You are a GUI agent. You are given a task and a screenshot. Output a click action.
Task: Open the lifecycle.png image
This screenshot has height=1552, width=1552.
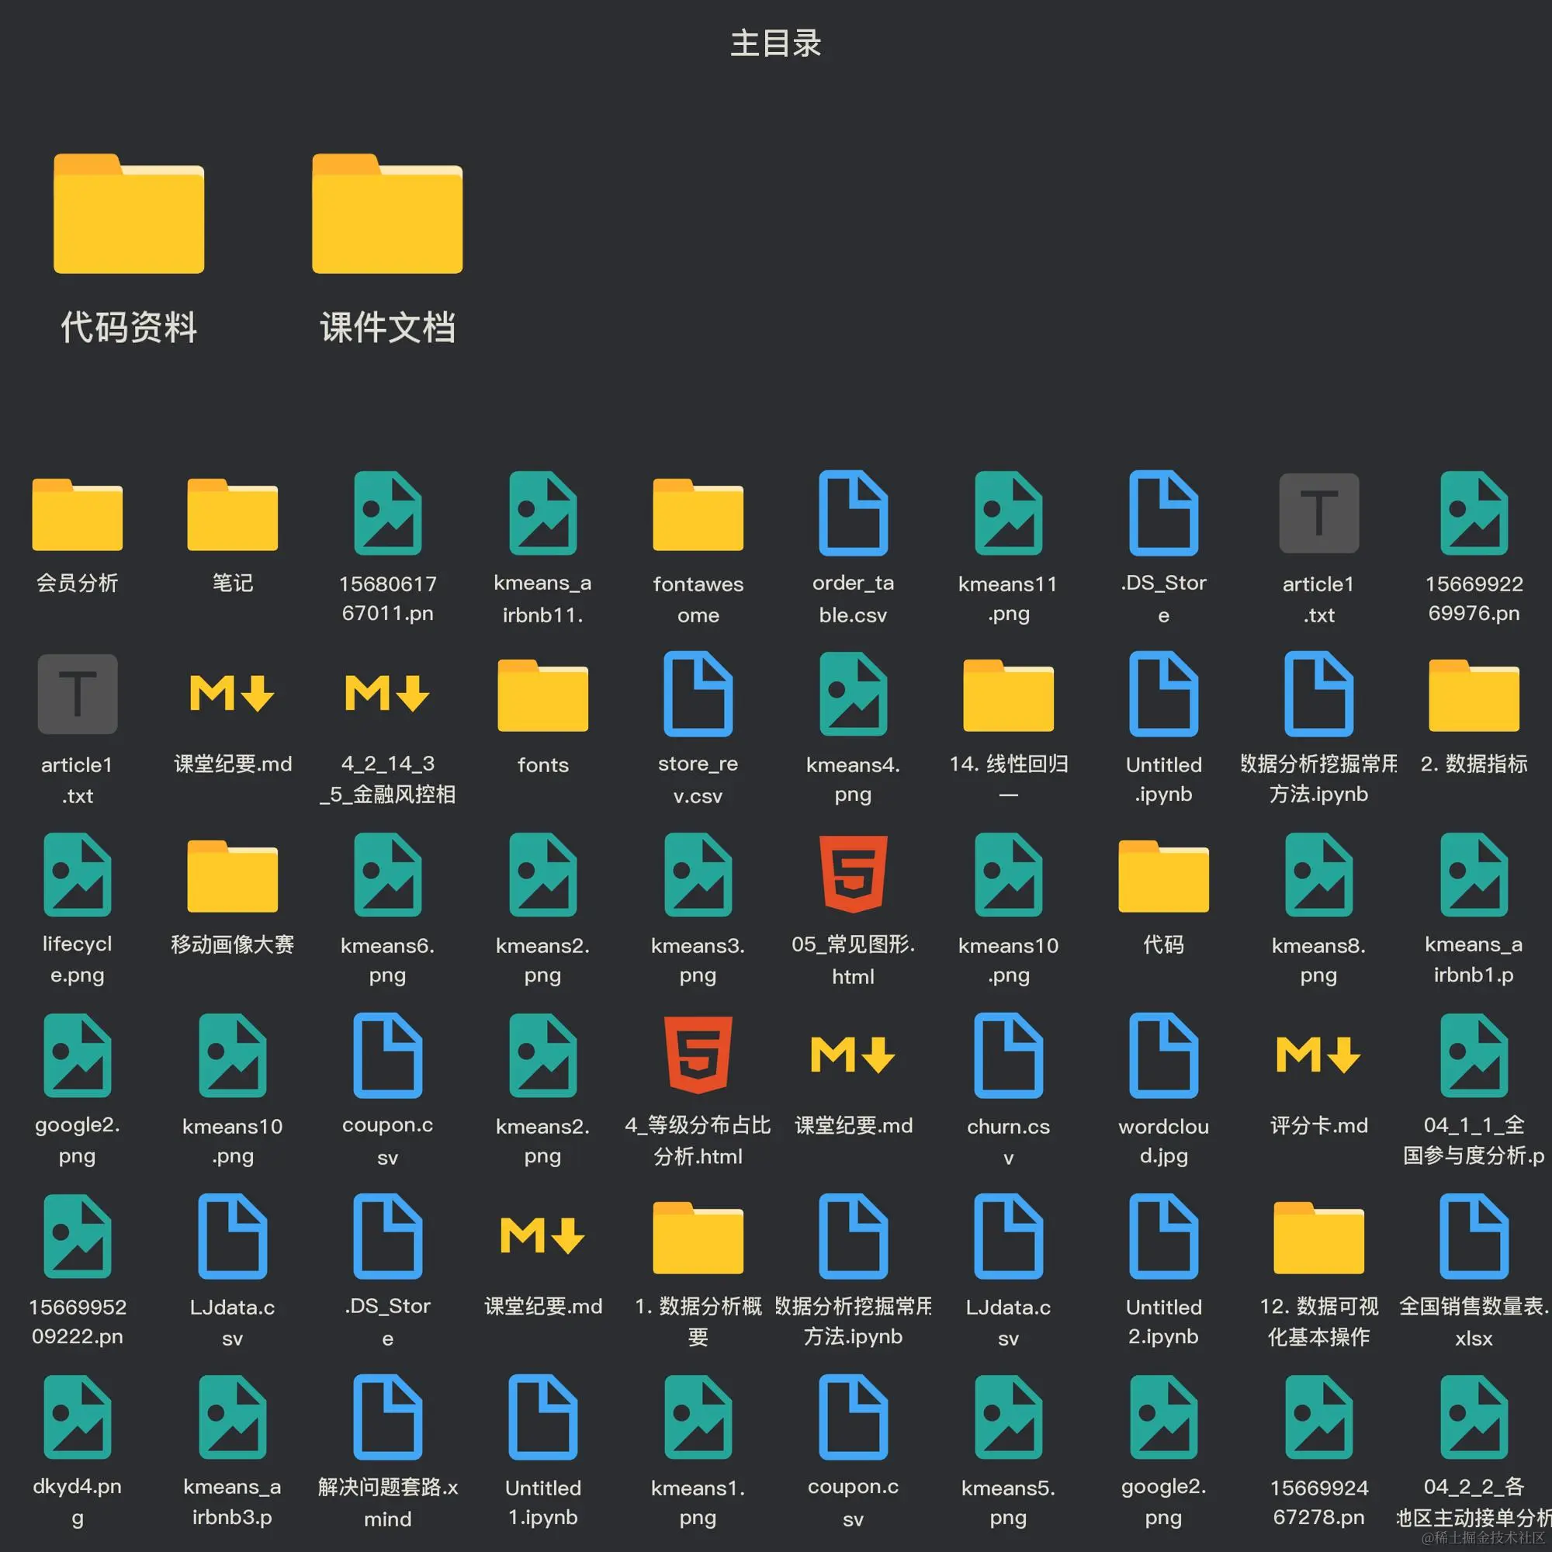point(77,875)
